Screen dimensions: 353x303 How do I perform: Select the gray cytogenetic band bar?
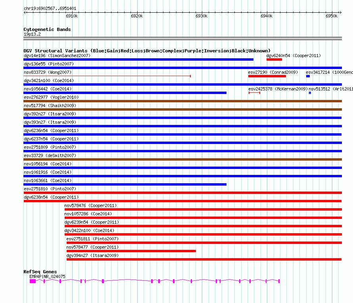click(182, 39)
